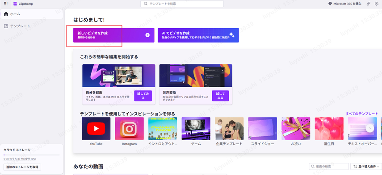The width and height of the screenshot is (382, 175).
Task: Open the share/connections icon in header
Action: [x=369, y=4]
